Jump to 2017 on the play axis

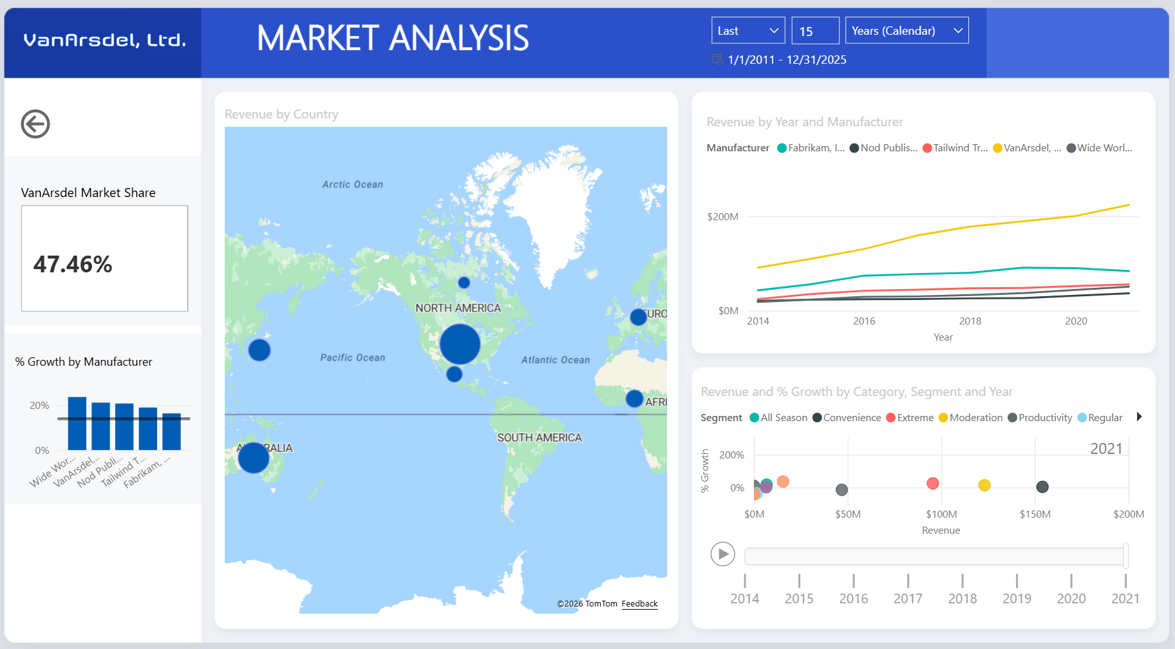908,598
